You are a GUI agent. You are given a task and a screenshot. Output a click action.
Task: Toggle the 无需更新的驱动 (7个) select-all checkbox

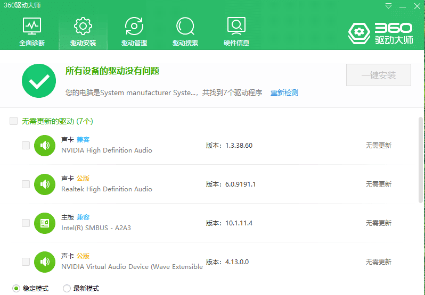coord(13,121)
